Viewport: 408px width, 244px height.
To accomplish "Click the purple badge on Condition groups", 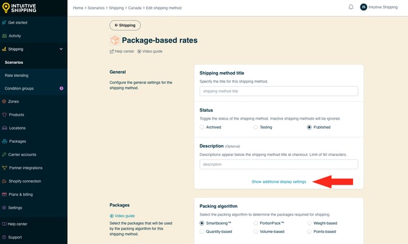I will [x=62, y=89].
